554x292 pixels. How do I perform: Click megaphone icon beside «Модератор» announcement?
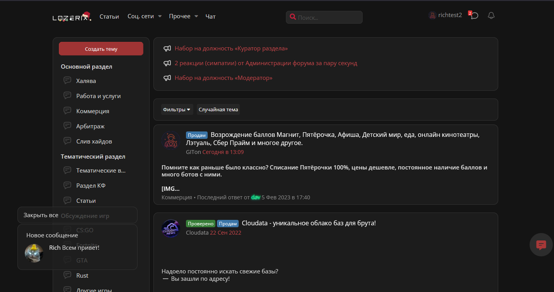click(167, 78)
